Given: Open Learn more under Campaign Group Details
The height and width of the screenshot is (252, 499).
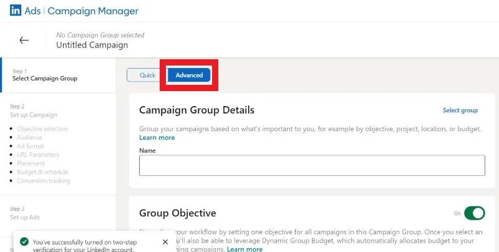Looking at the screenshot, I should point(157,138).
